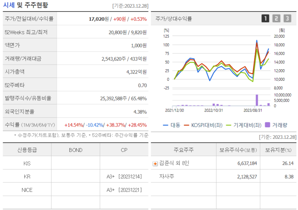Click the +14.54% one-month return
This screenshot has width=298, height=210.
click(x=74, y=125)
